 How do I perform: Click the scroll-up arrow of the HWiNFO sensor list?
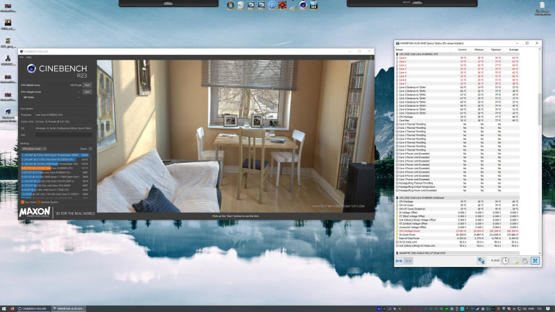tap(540, 49)
